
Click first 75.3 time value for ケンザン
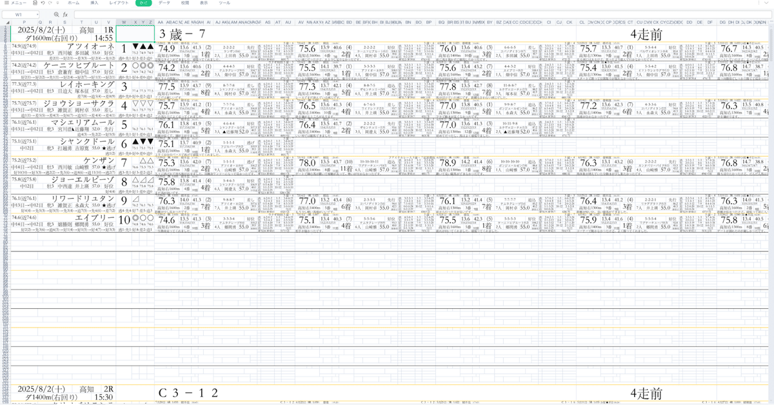coord(166,163)
